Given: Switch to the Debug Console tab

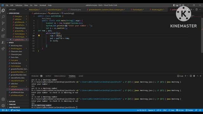Looking at the screenshot, I should coord(60,76).
